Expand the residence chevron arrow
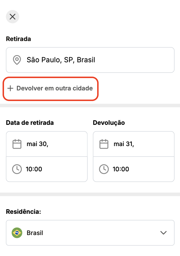Image resolution: width=180 pixels, height=256 pixels. tap(163, 233)
